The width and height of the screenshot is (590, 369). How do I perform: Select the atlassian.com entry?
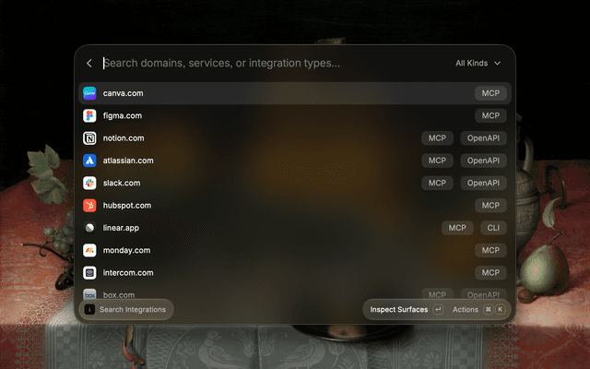point(295,161)
